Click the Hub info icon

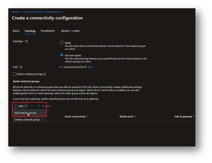coord(21,67)
